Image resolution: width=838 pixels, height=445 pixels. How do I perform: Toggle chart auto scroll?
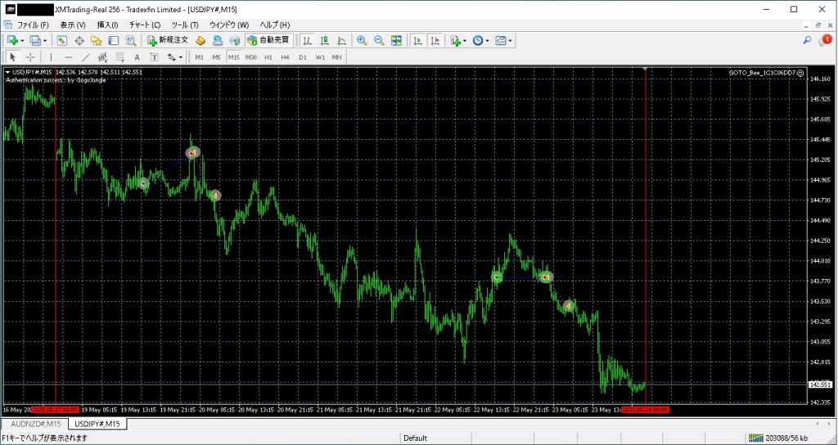click(417, 40)
